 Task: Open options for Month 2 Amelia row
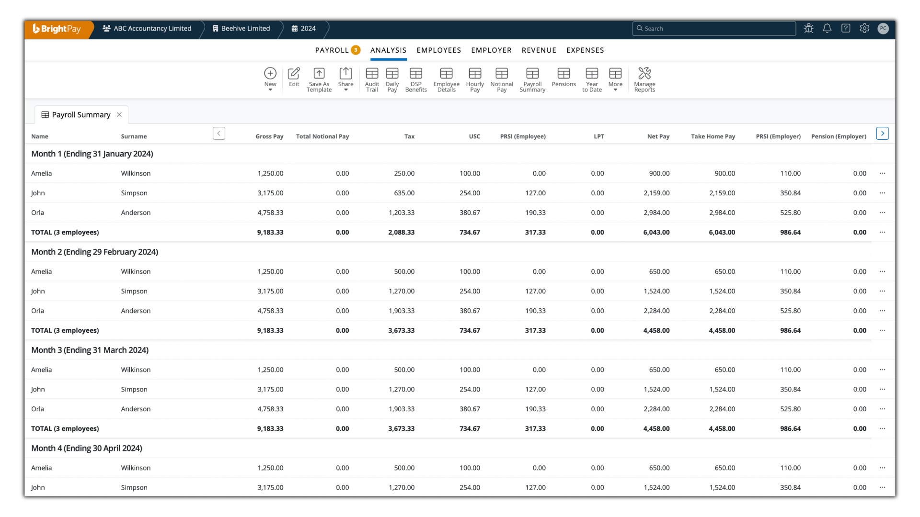click(x=882, y=271)
